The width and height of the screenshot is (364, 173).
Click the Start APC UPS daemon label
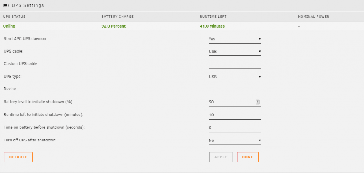click(x=25, y=38)
